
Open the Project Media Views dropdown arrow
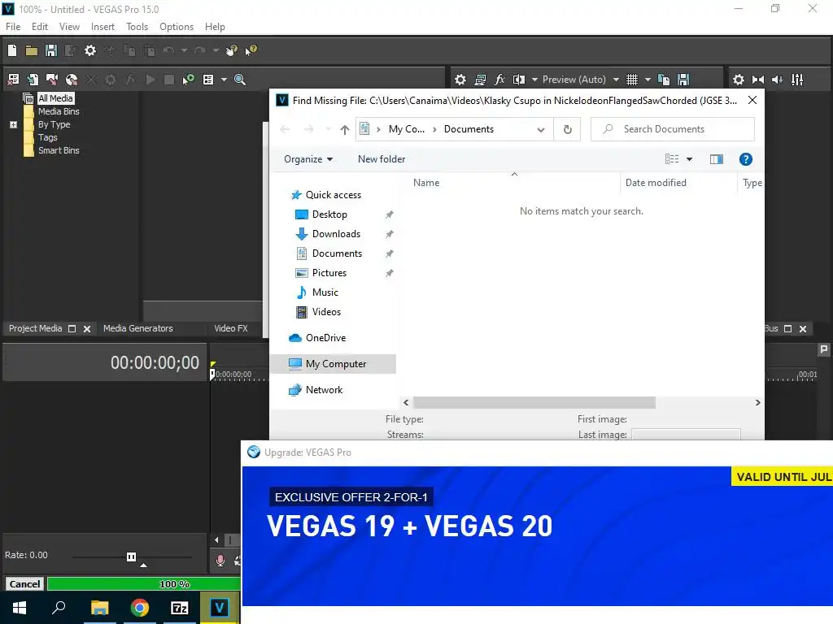(x=224, y=80)
